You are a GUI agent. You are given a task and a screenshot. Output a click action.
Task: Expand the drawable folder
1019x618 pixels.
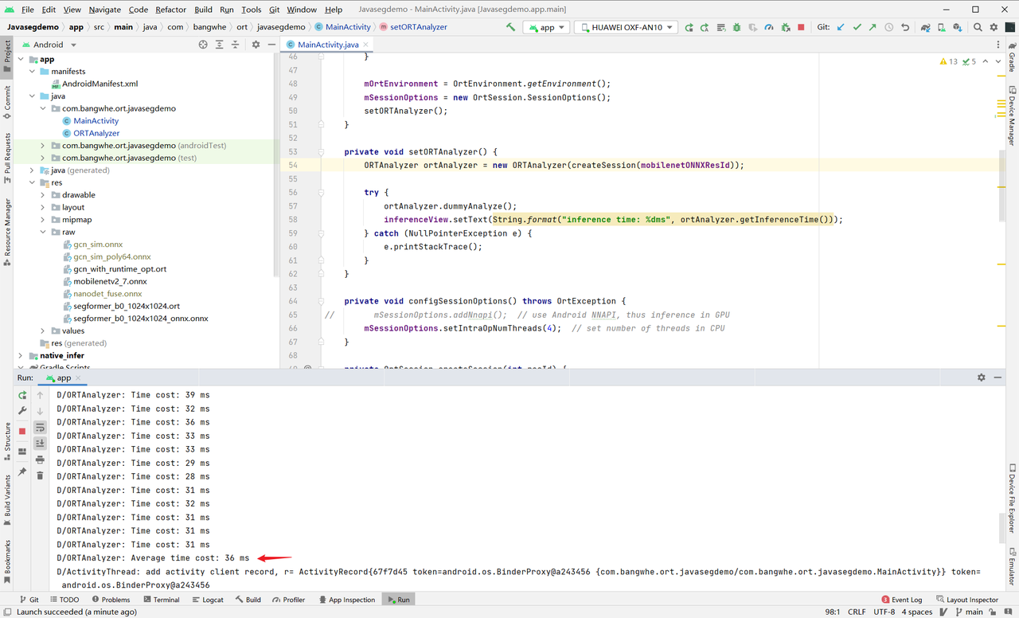43,195
